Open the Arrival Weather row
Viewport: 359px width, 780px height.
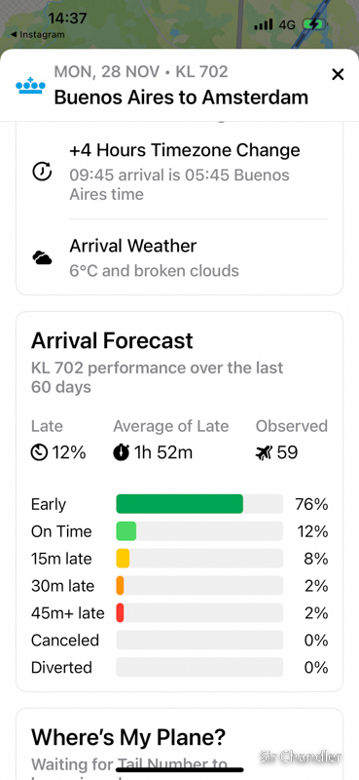[180, 257]
